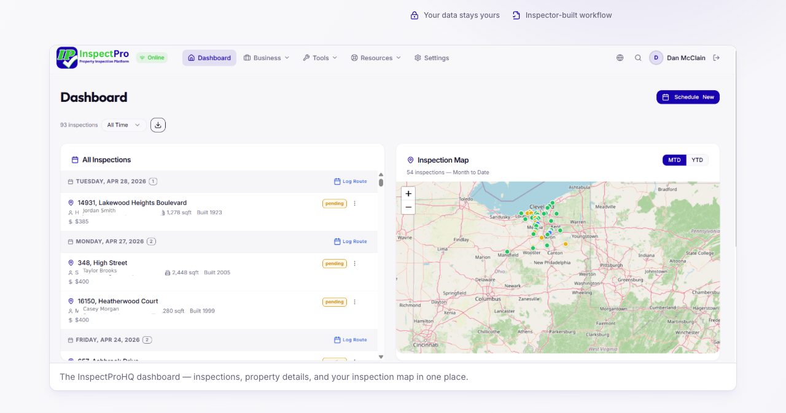Image resolution: width=786 pixels, height=413 pixels.
Task: Click the Inspector-built workflow icon
Action: tap(516, 15)
